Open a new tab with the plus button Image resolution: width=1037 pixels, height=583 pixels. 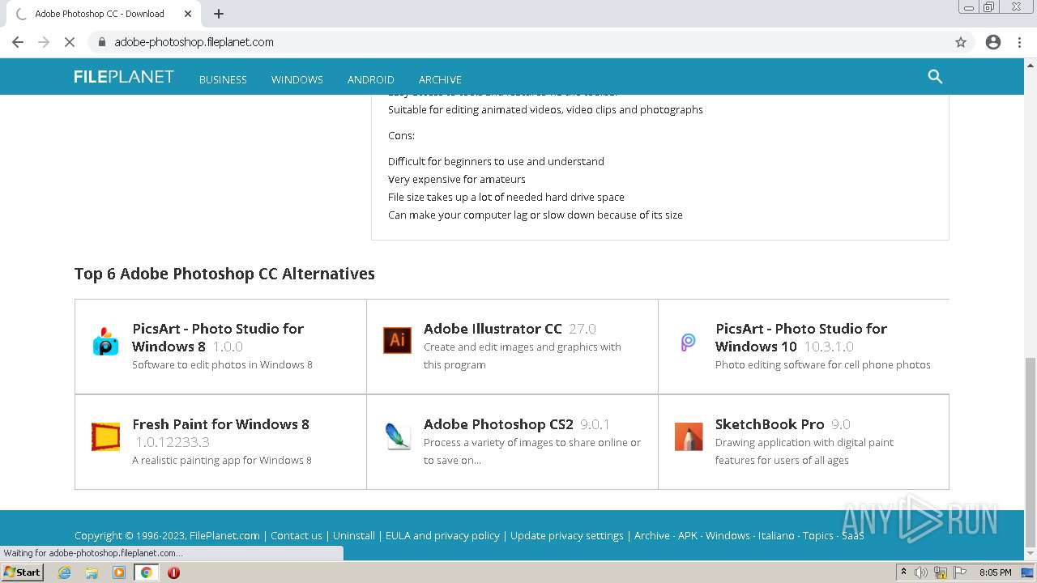(219, 14)
